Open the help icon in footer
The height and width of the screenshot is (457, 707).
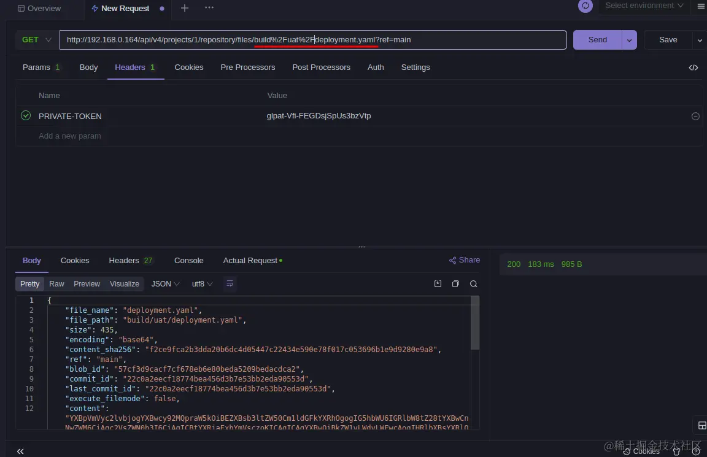pyautogui.click(x=696, y=451)
